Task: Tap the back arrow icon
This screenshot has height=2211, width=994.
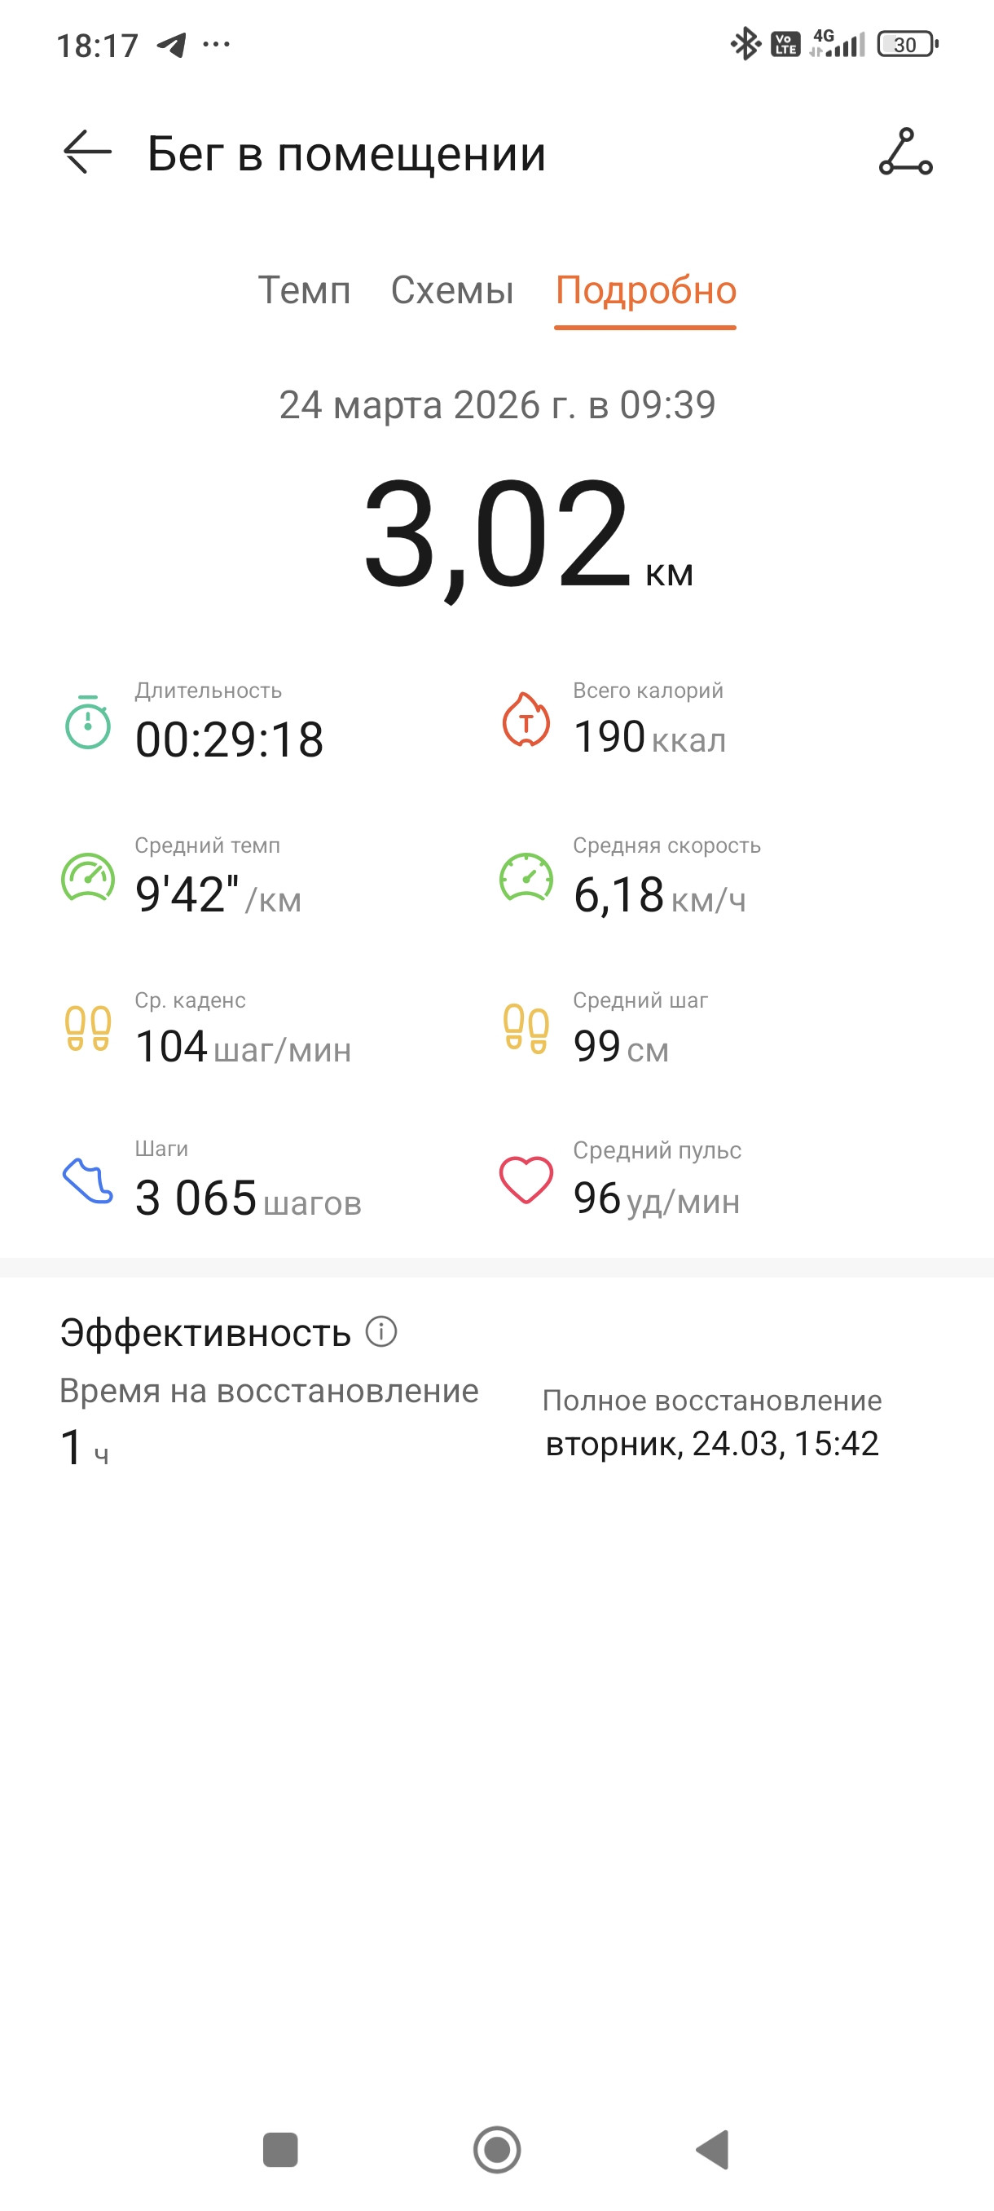Action: pyautogui.click(x=87, y=152)
